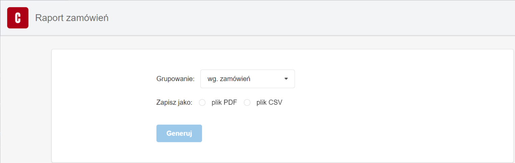515x163 pixels.
Task: Open the Grupowanie combo box
Action: (x=248, y=79)
